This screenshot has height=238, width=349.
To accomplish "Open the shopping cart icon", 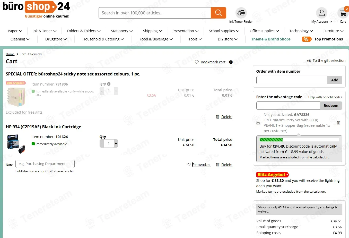I will coord(343,13).
